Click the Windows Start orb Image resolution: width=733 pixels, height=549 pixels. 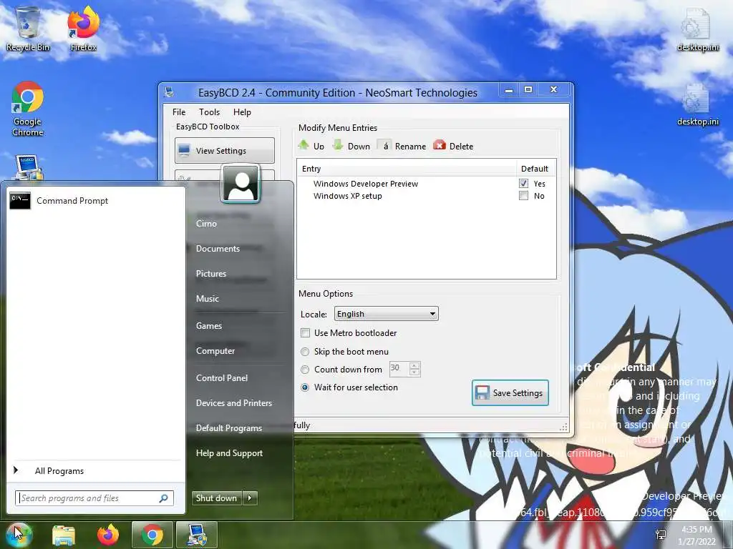[x=19, y=535]
